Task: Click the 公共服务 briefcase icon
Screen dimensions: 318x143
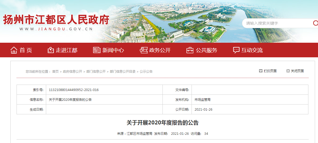Action: pos(190,50)
